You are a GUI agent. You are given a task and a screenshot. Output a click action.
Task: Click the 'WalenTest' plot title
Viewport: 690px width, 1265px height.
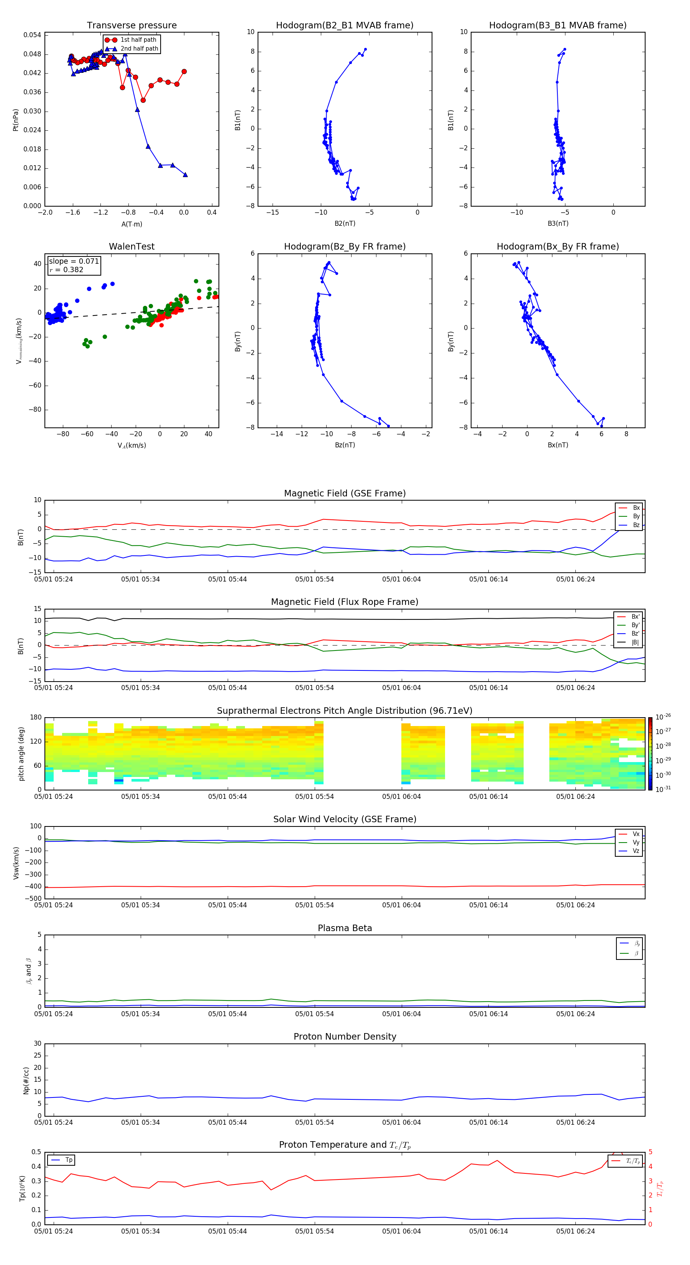tap(131, 246)
